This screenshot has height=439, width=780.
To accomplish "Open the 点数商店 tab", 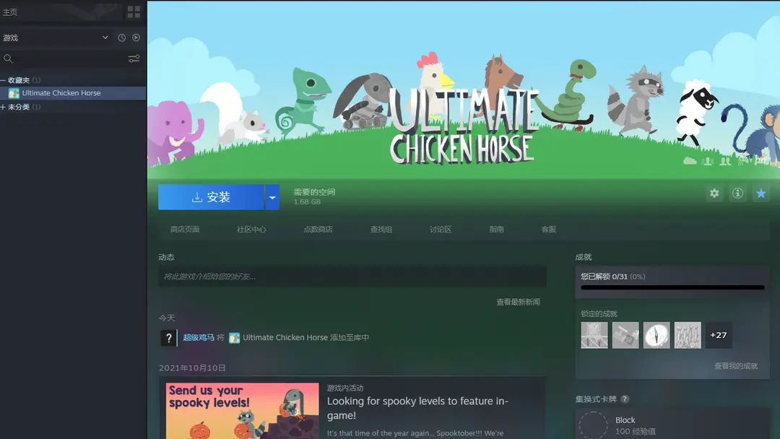I will (318, 229).
